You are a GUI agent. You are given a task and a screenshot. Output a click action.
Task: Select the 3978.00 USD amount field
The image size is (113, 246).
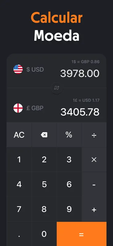[x=80, y=73]
